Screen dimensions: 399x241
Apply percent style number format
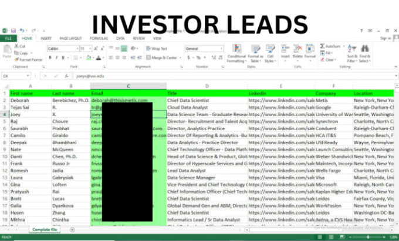(198, 57)
